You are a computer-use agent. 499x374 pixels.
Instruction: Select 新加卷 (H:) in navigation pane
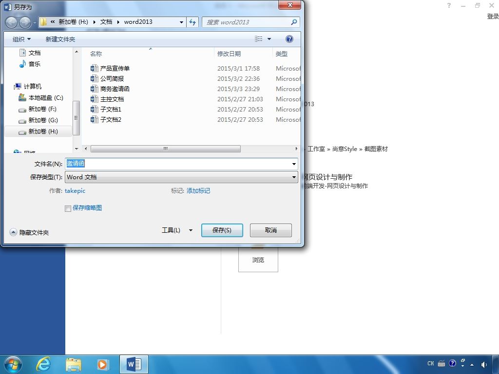click(38, 131)
